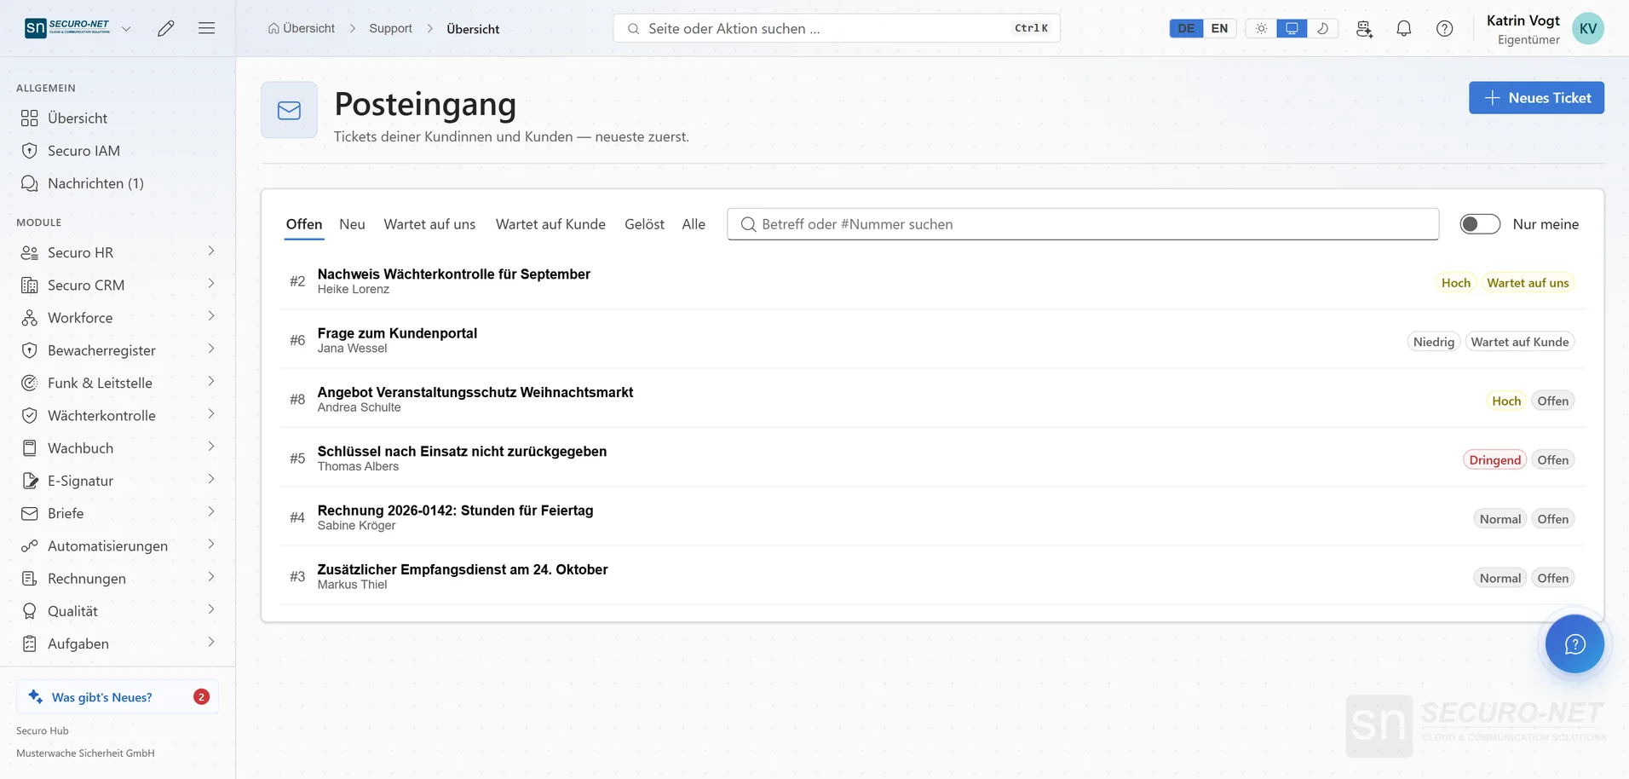Open the notifications bell
The image size is (1629, 779).
coord(1404,28)
